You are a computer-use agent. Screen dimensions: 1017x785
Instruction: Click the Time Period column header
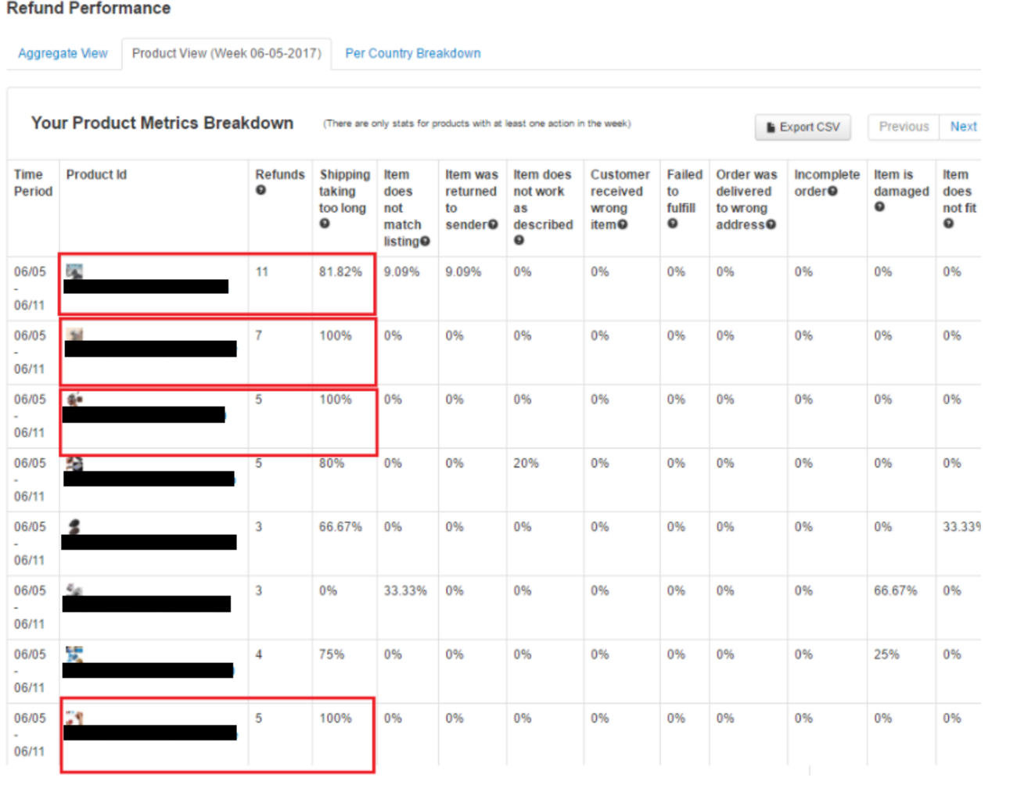pyautogui.click(x=33, y=183)
